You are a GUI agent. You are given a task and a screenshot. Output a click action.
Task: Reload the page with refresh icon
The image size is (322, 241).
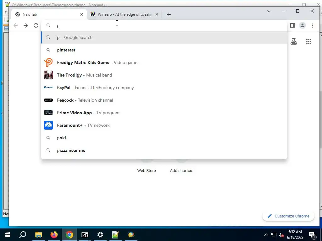coord(36,25)
